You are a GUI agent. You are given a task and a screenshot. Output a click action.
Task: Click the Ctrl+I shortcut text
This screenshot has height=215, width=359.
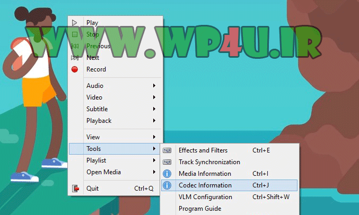point(260,174)
